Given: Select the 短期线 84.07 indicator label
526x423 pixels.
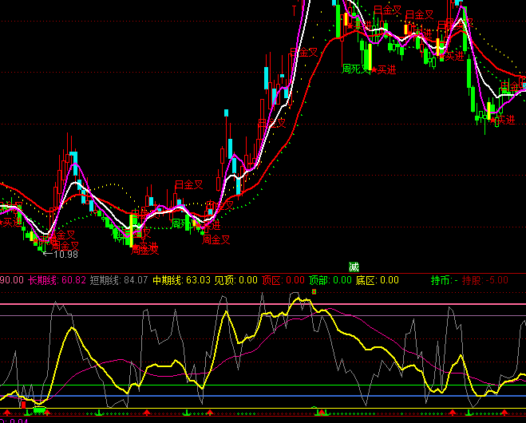Looking at the screenshot, I should [x=118, y=280].
